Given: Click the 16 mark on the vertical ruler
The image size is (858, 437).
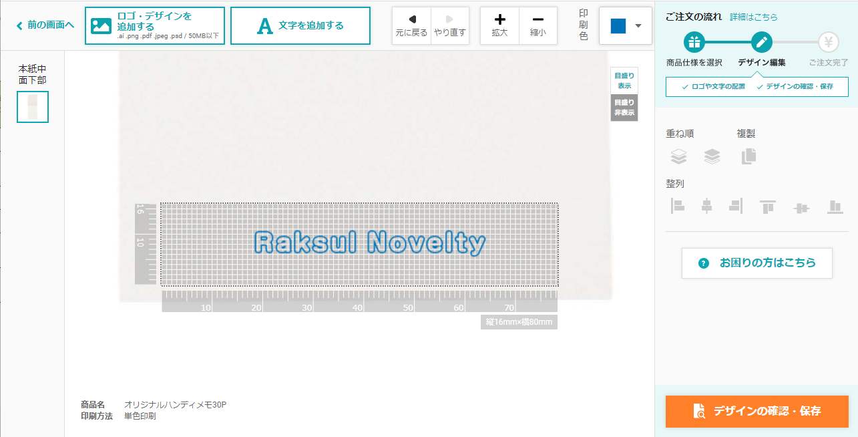Looking at the screenshot, I should [x=140, y=209].
